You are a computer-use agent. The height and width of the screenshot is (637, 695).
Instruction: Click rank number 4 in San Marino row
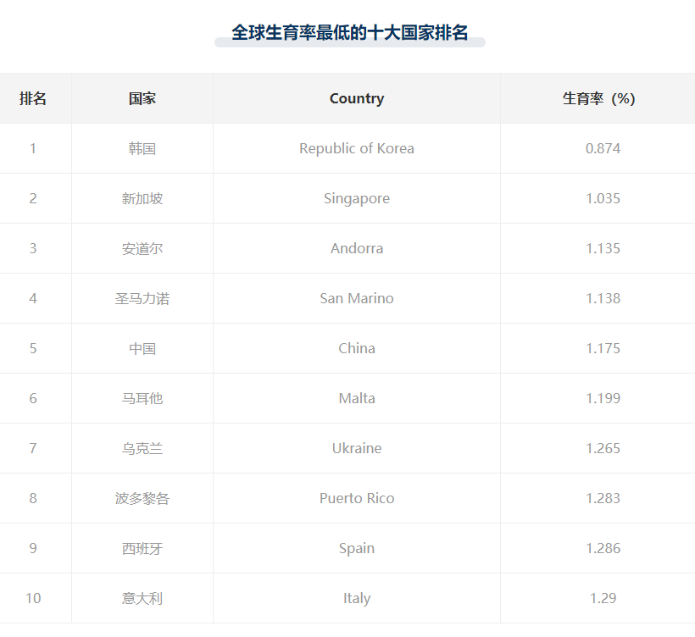point(33,298)
